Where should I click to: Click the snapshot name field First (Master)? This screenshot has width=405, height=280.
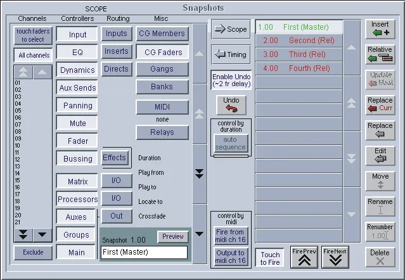pyautogui.click(x=144, y=252)
